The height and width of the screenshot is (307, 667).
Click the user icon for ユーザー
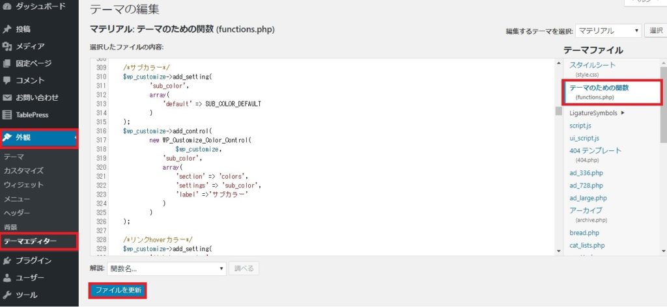(7, 278)
